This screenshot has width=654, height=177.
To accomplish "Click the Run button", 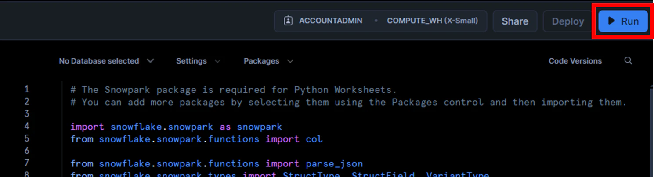I will (623, 21).
